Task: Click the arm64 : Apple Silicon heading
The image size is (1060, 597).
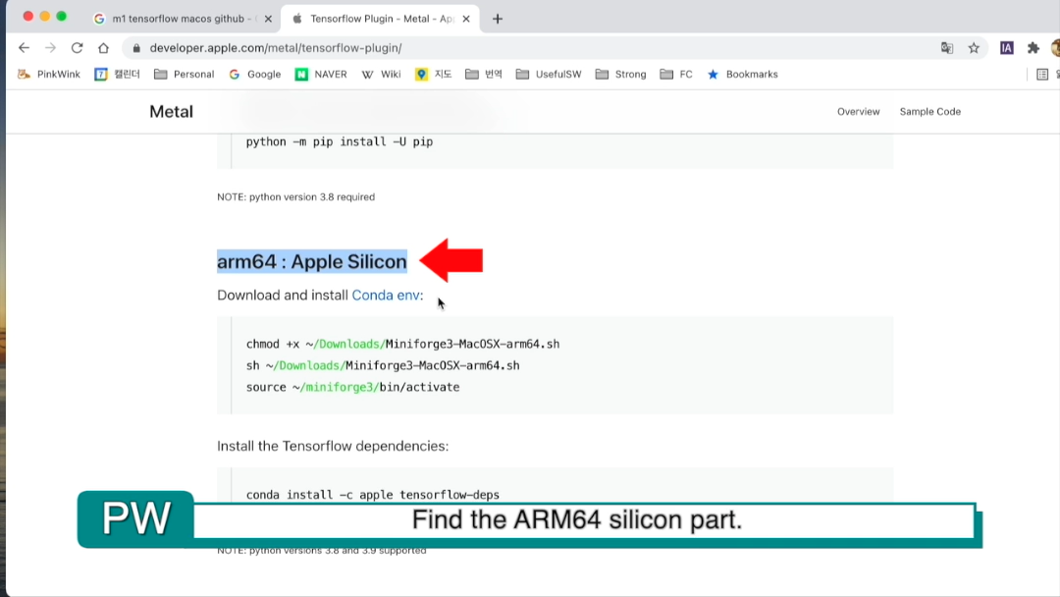Action: tap(312, 261)
